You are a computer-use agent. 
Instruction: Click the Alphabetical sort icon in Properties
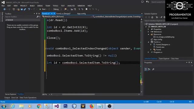point(149,69)
